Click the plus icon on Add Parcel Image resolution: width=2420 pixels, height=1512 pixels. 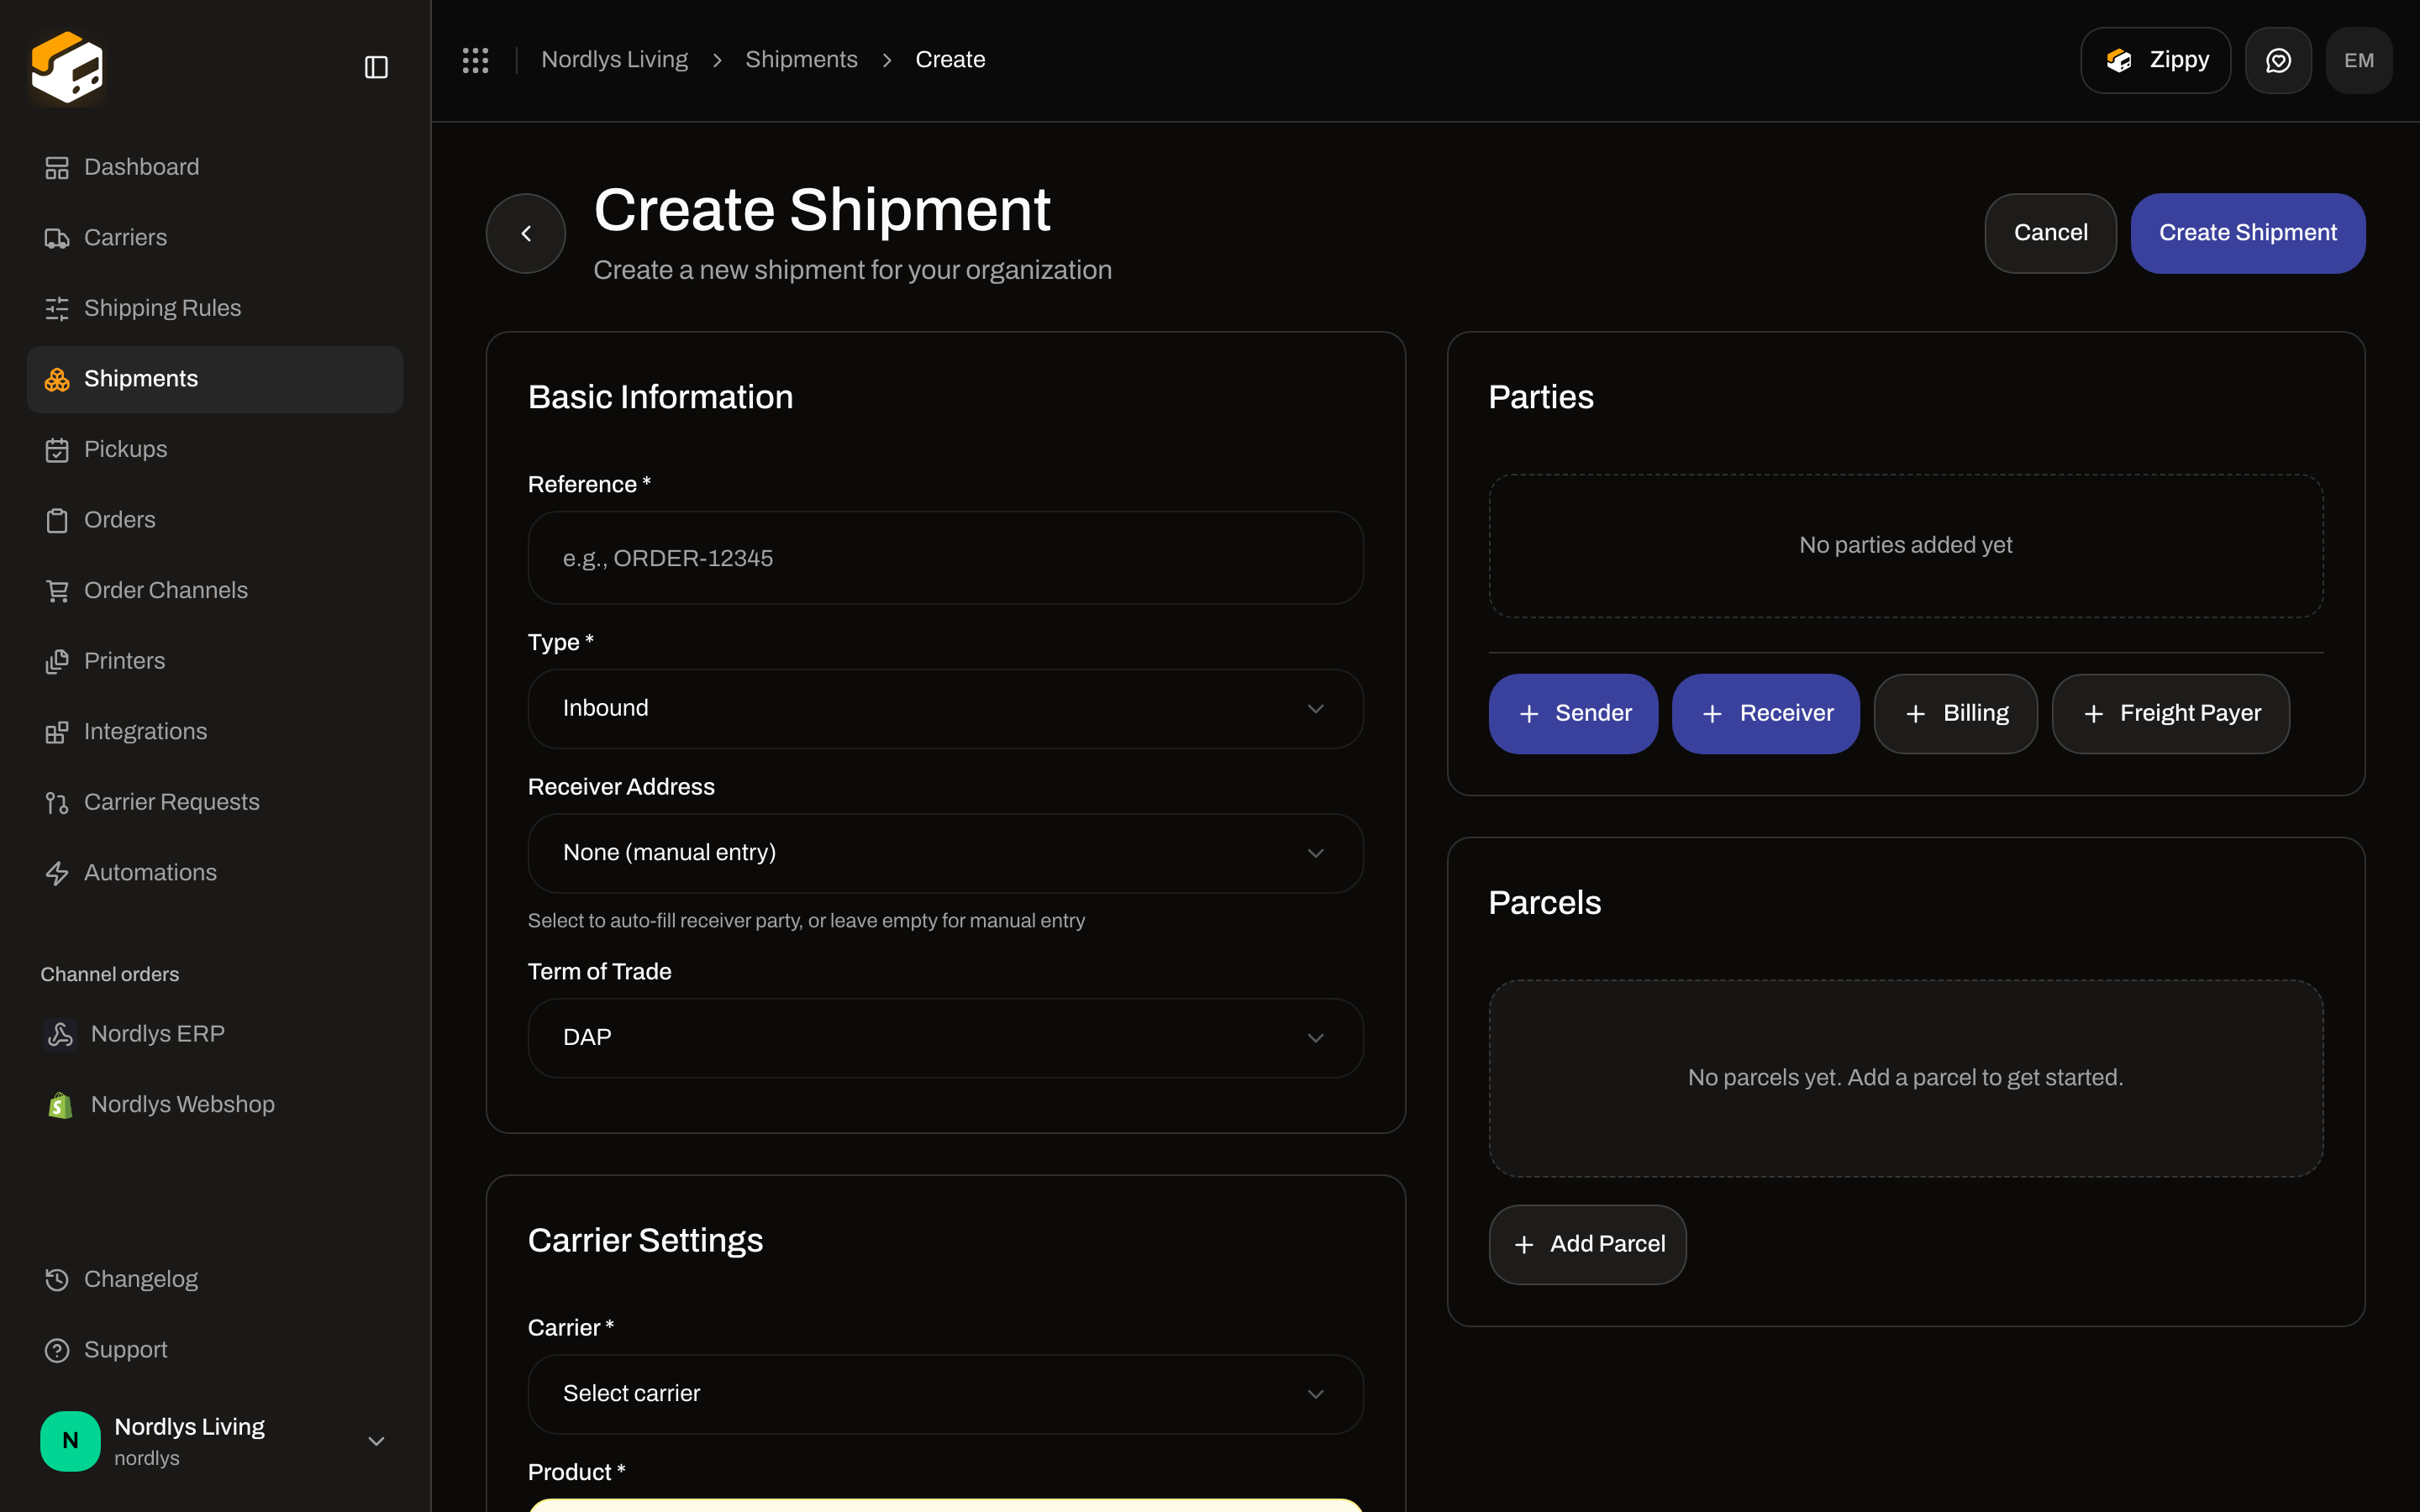[1524, 1245]
